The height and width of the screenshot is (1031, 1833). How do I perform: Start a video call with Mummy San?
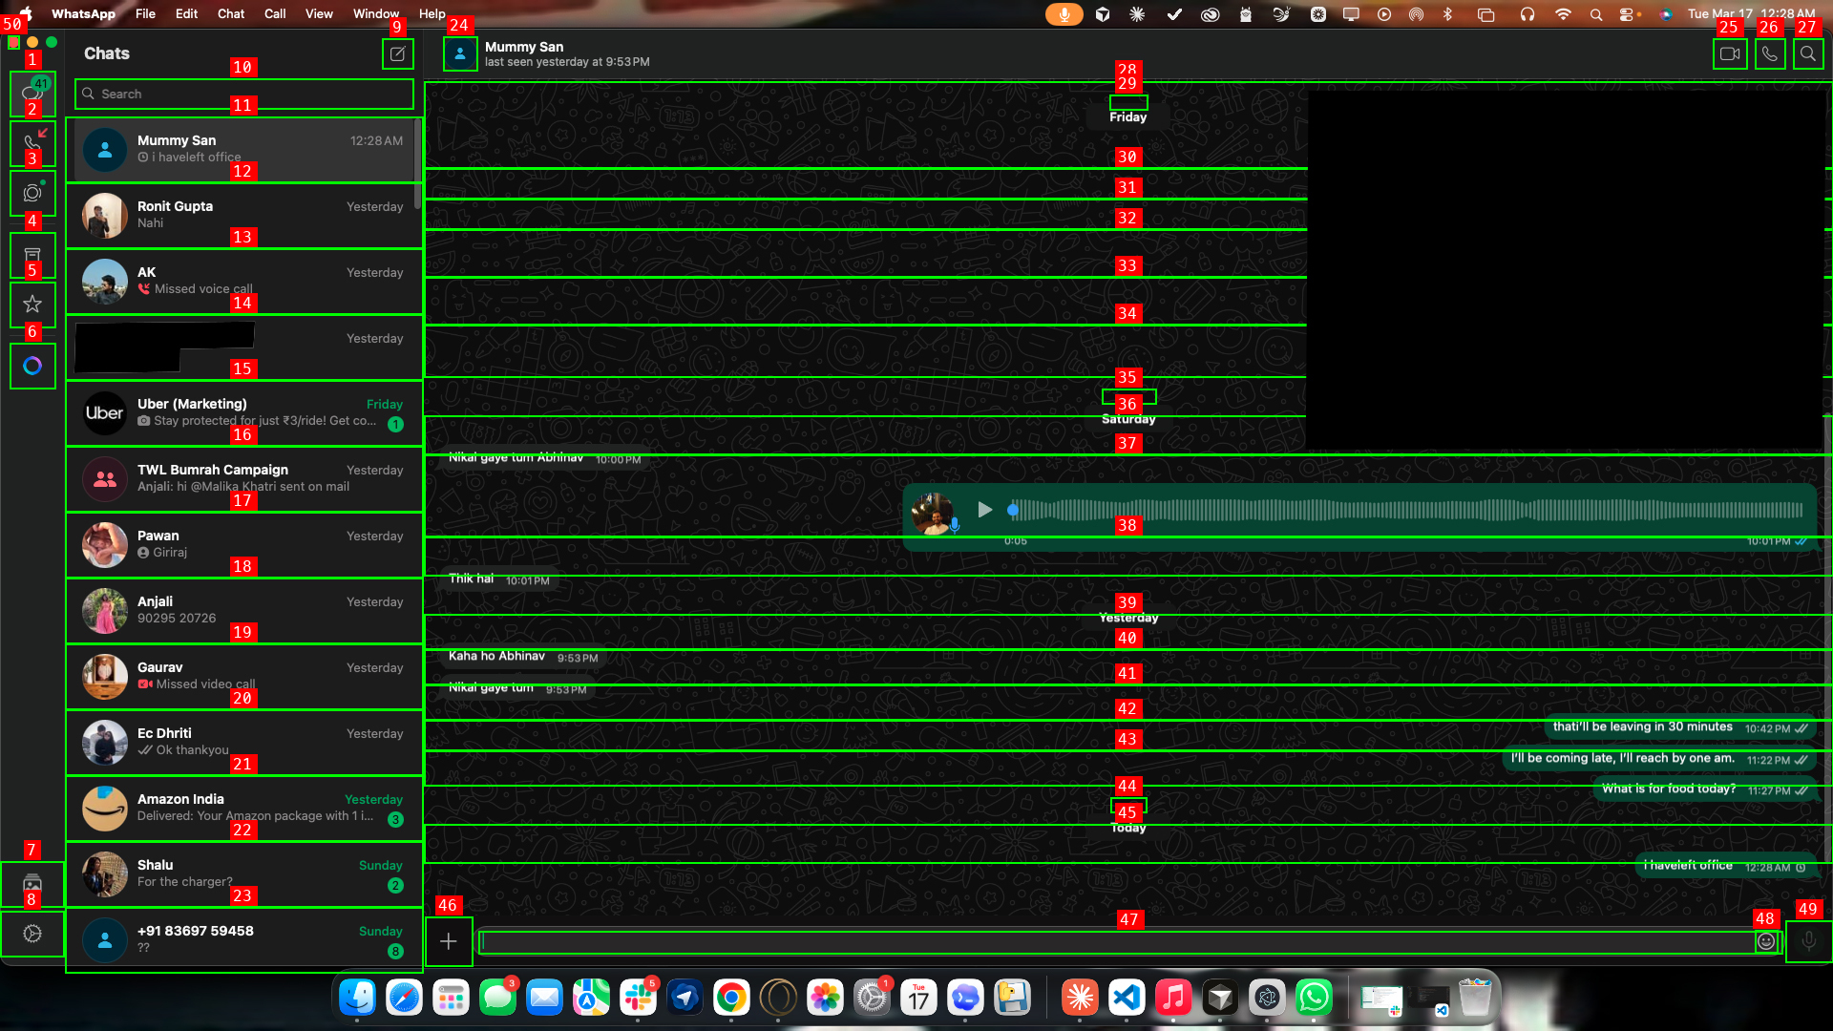1729,53
